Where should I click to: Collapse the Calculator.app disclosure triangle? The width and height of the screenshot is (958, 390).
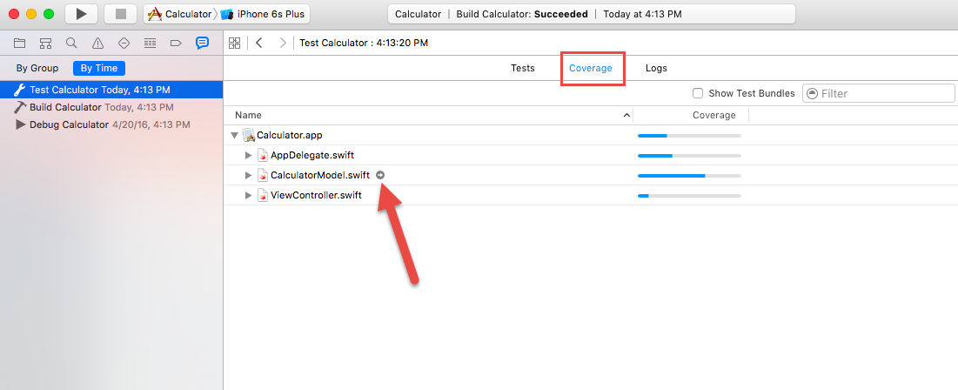[x=235, y=135]
